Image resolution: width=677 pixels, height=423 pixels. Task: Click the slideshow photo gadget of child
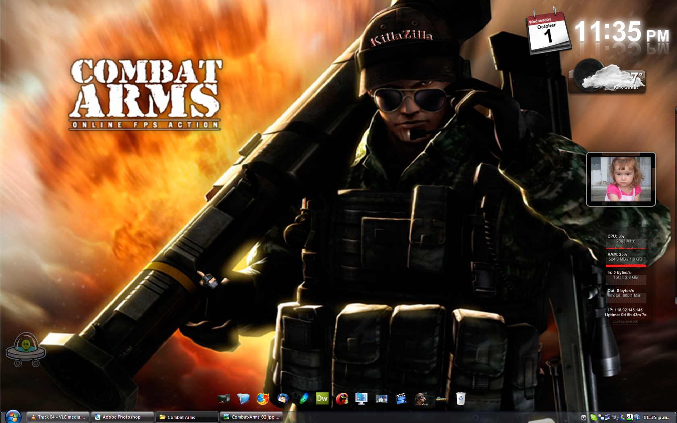pyautogui.click(x=621, y=179)
